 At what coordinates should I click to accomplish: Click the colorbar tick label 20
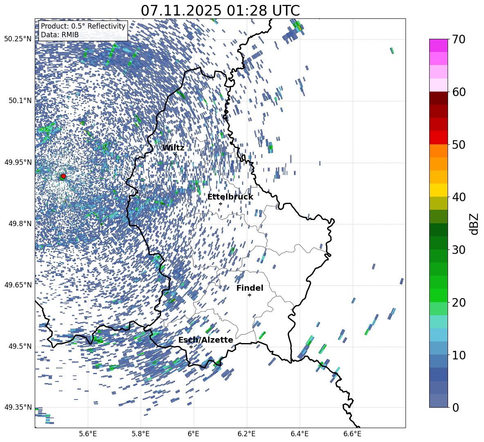coord(459,302)
